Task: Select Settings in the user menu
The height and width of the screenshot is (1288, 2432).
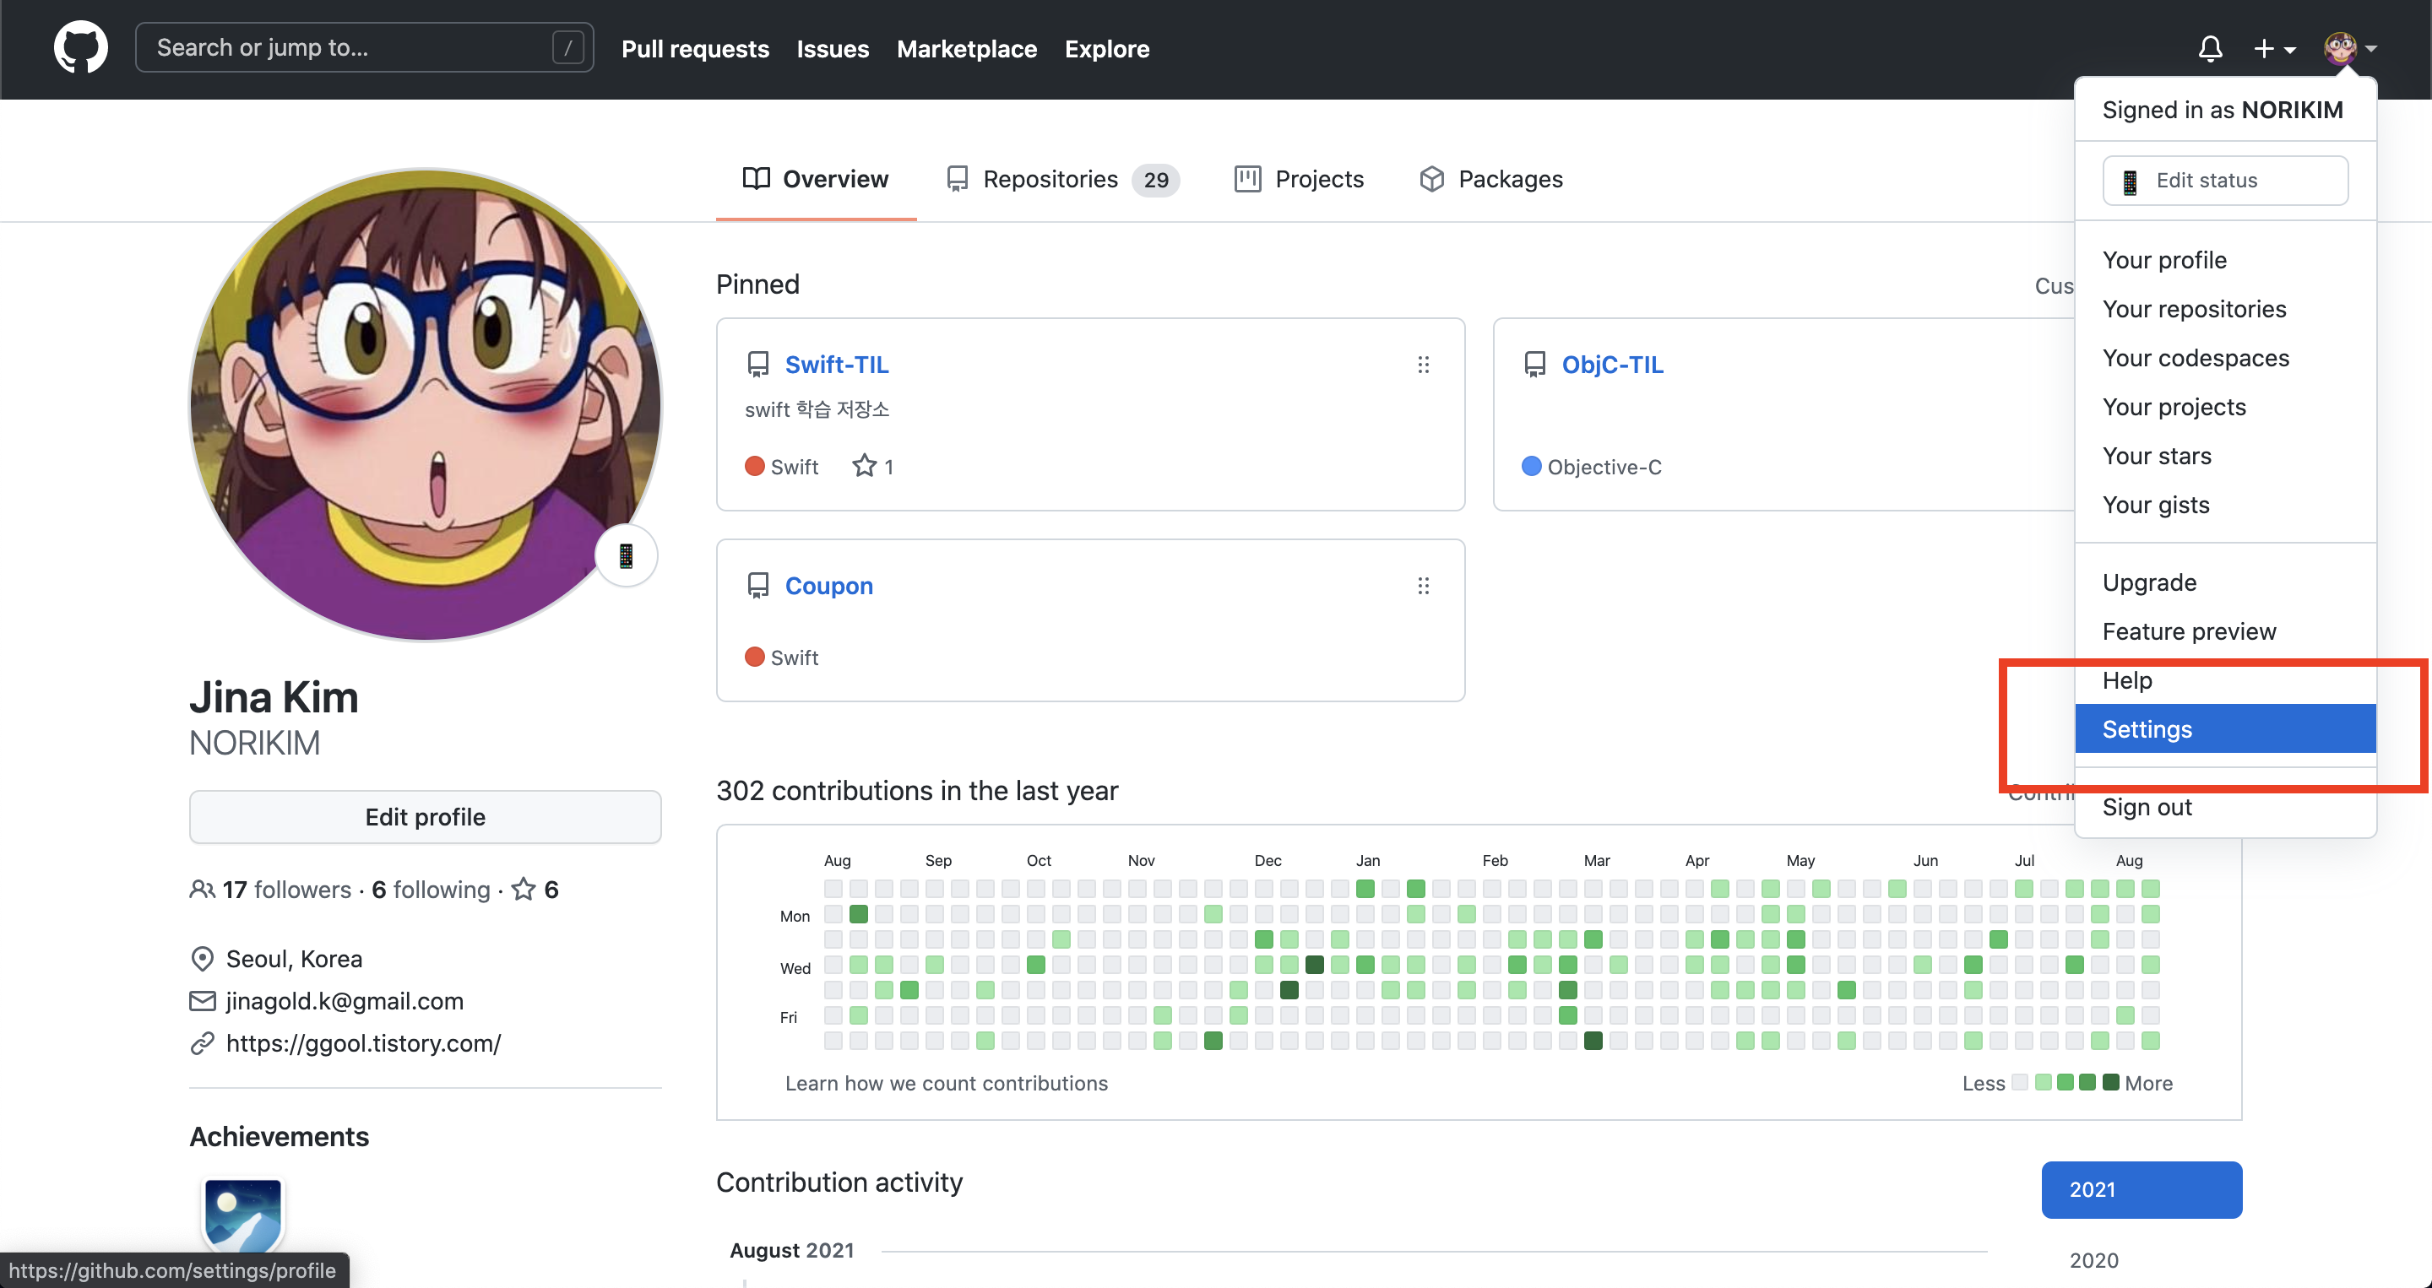Action: click(2224, 729)
